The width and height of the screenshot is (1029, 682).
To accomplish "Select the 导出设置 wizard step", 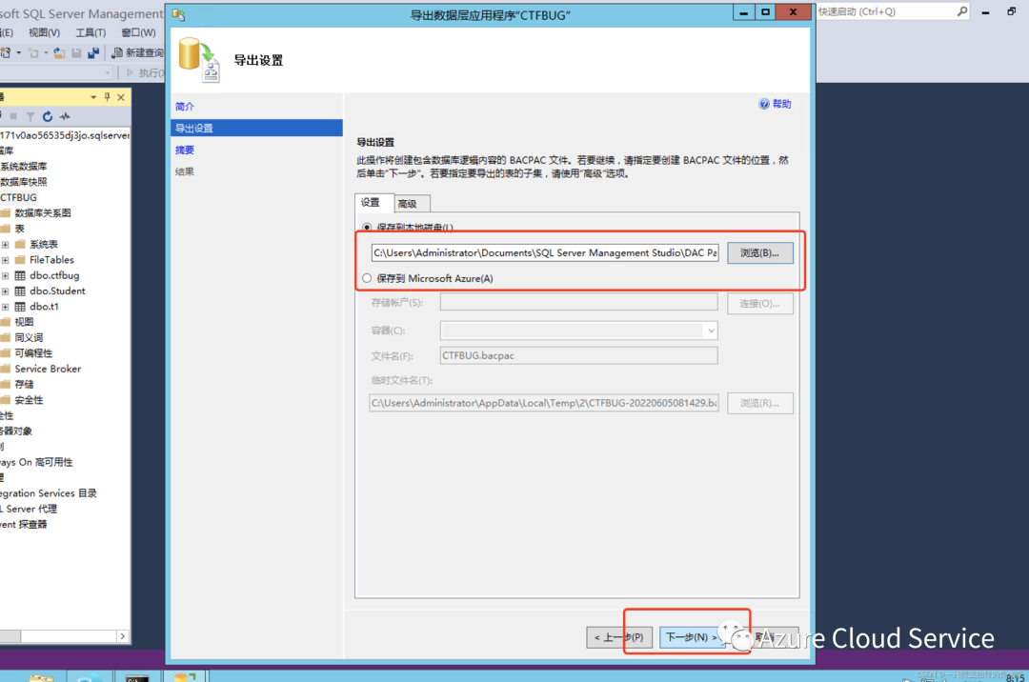I will tap(256, 128).
